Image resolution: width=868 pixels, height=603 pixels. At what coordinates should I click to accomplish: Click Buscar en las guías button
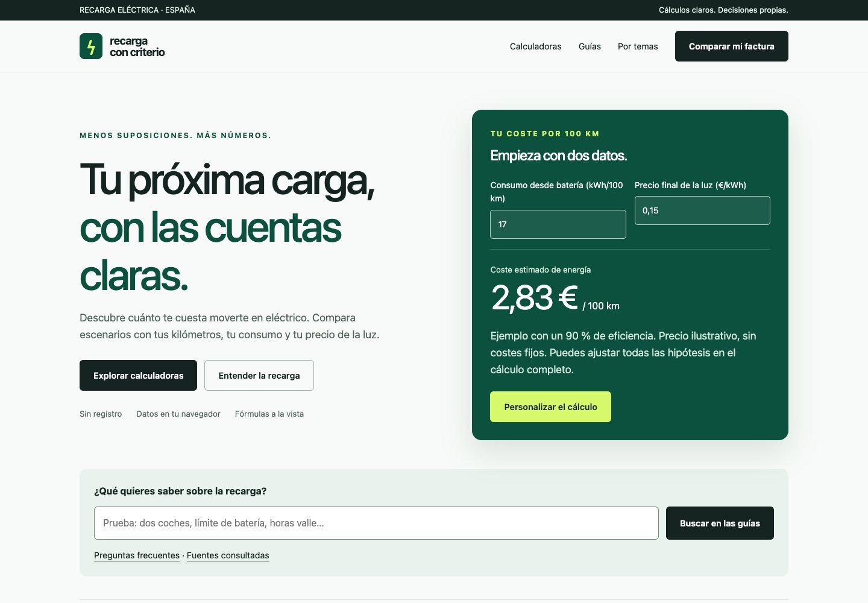coord(720,523)
